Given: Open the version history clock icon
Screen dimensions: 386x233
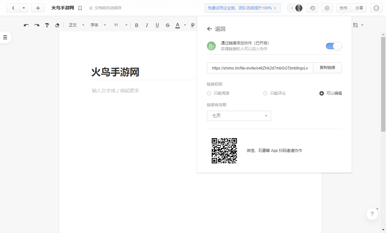Looking at the screenshot, I should click(x=313, y=8).
